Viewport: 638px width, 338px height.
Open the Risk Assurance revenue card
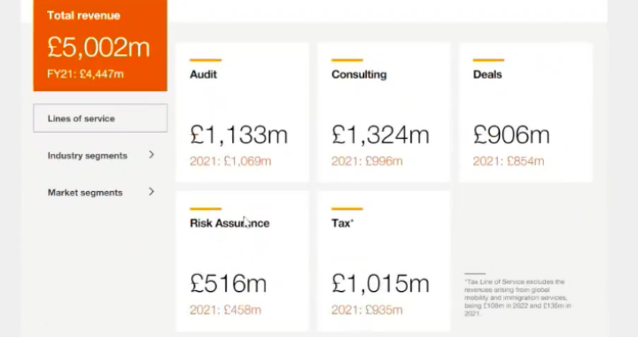pos(242,261)
